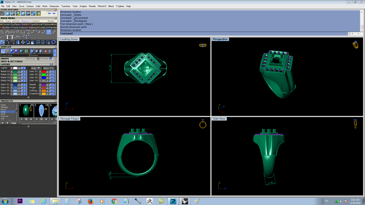Switch to the Utilities tab in Main Menu

point(16,21)
